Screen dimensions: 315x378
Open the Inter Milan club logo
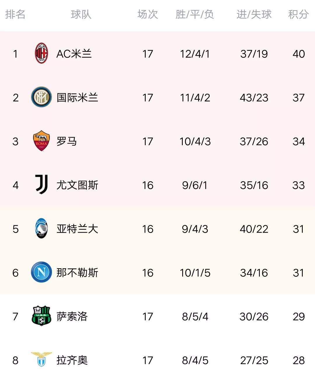(41, 97)
